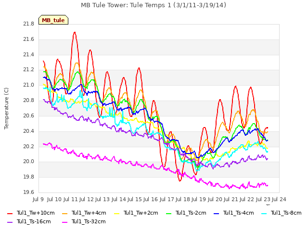
Task: Select the Tul1_Ts-8cm legend label
Action: [286, 213]
